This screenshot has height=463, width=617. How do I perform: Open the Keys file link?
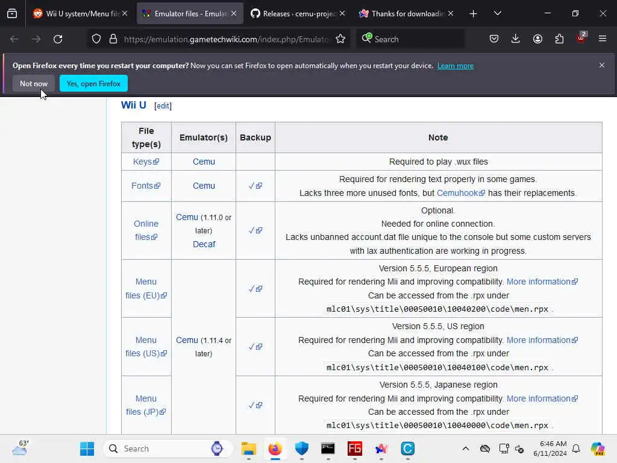tap(146, 162)
